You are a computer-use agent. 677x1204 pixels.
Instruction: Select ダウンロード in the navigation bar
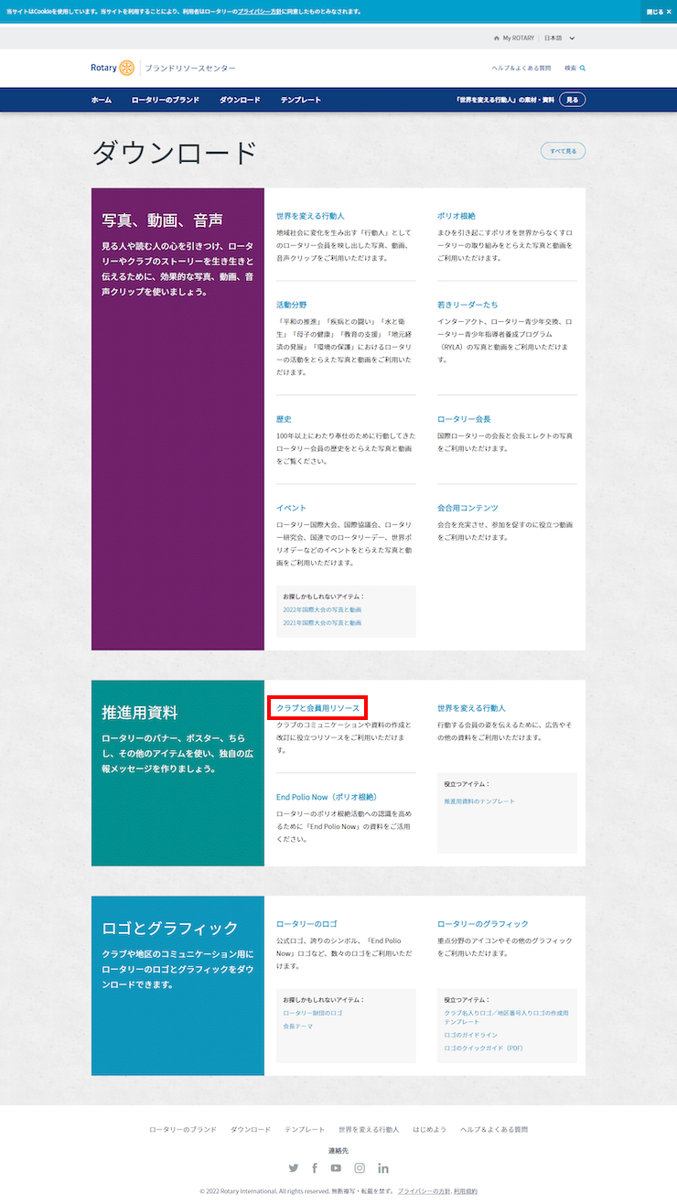tap(240, 100)
